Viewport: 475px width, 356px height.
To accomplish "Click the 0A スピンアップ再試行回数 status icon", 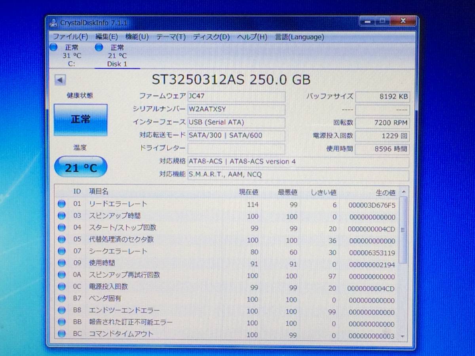I will tap(61, 275).
